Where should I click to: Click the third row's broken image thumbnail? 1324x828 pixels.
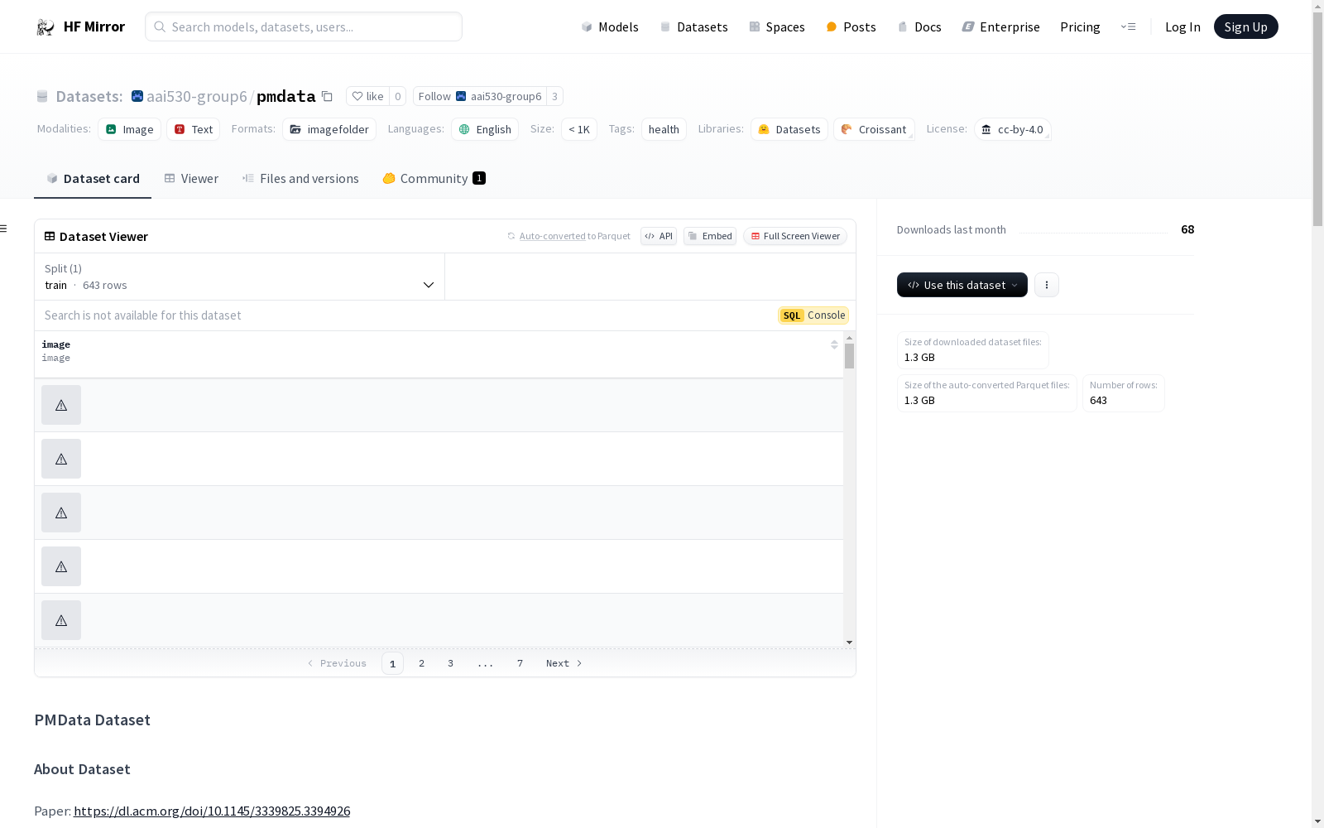click(x=61, y=513)
